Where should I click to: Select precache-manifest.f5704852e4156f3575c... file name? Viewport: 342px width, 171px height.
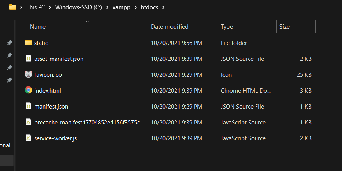(x=89, y=123)
